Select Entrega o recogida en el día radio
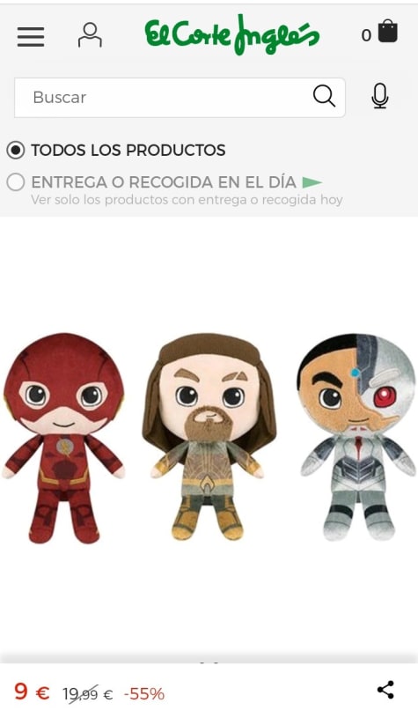Screen dimensions: 418x710 click(15, 182)
